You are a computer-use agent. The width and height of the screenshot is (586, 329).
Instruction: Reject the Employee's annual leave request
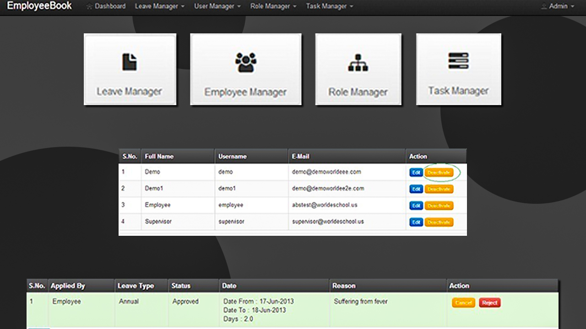coord(489,303)
